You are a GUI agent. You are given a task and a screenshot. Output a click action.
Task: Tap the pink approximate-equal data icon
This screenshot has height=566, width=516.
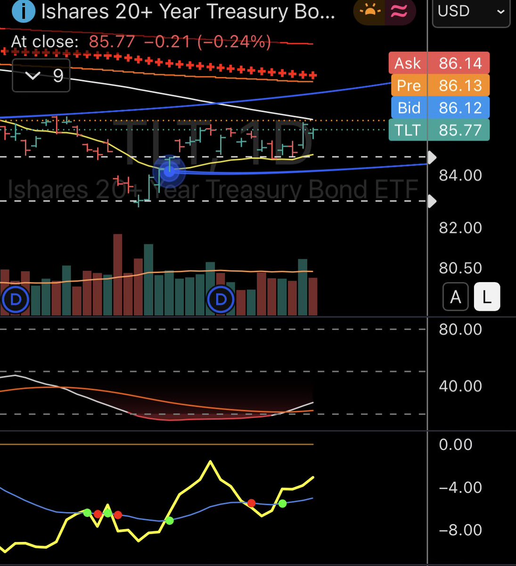point(399,12)
